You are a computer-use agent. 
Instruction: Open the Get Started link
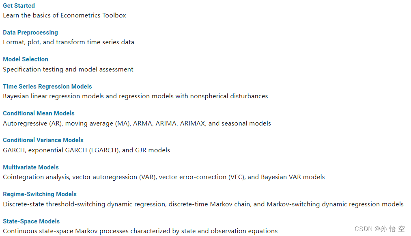coord(19,6)
